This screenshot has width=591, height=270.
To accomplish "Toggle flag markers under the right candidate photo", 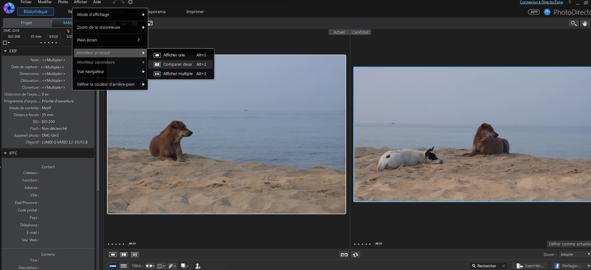I will [x=379, y=244].
